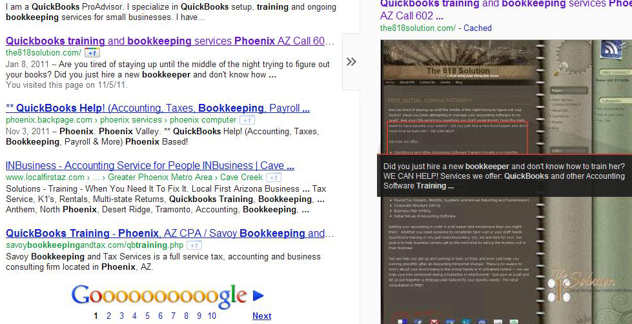This screenshot has width=632, height=324.
Task: Go to results page 3
Action: pyautogui.click(x=121, y=316)
